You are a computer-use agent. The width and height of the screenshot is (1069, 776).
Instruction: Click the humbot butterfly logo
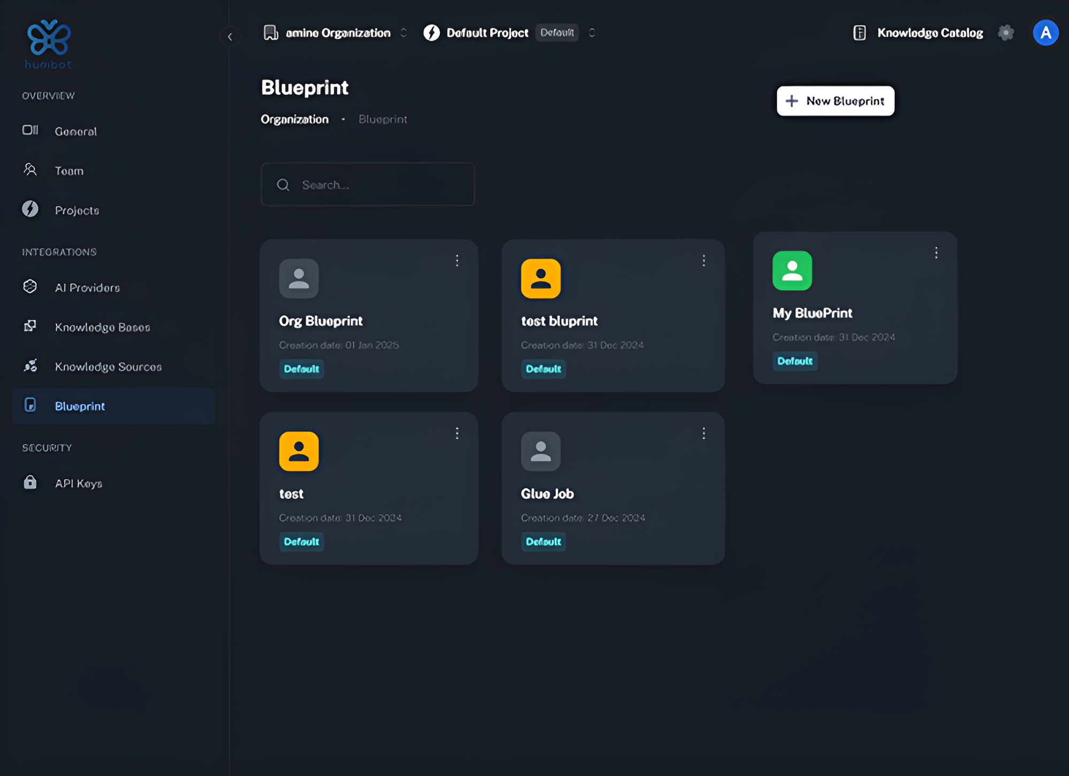(x=49, y=38)
